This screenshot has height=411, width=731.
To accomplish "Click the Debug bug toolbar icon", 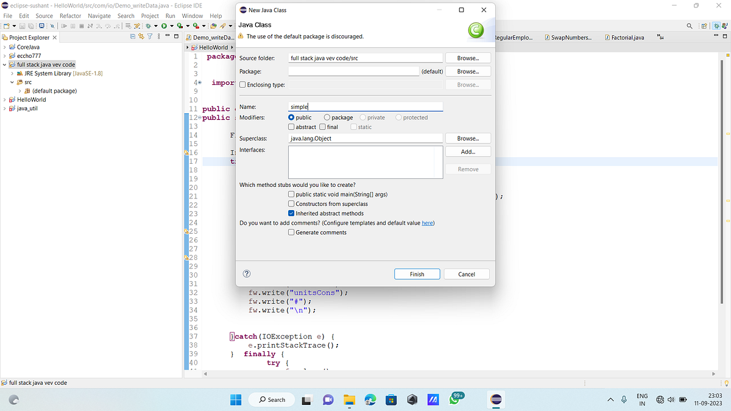I will 148,26.
